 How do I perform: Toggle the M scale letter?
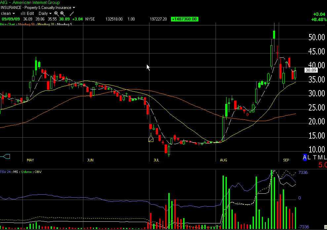tap(320, 157)
